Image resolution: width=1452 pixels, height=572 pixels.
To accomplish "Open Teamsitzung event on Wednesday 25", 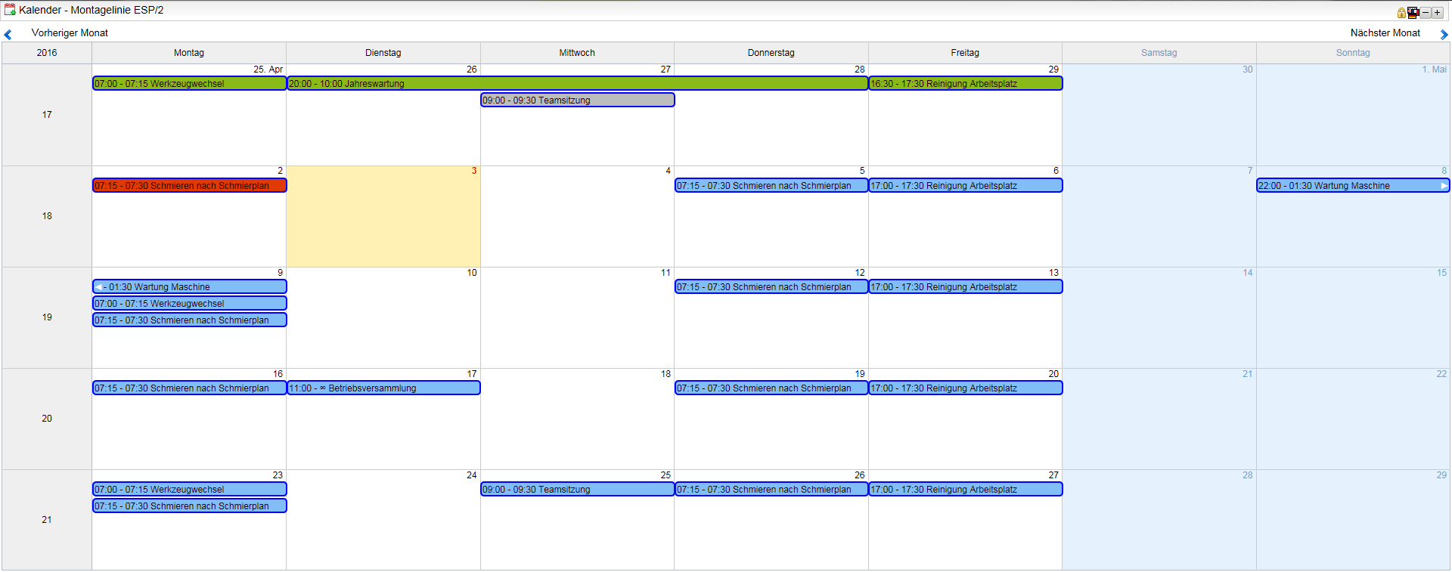I will coord(578,490).
